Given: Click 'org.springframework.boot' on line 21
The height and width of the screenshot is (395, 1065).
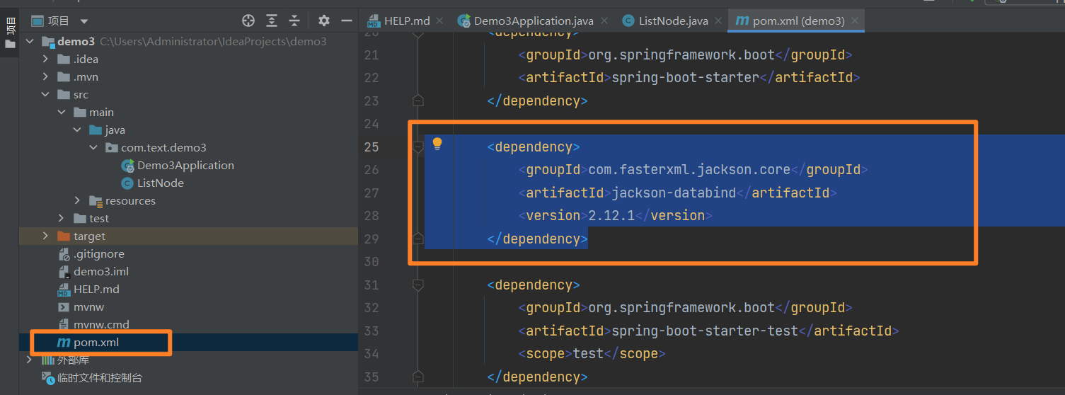Looking at the screenshot, I should click(x=681, y=55).
